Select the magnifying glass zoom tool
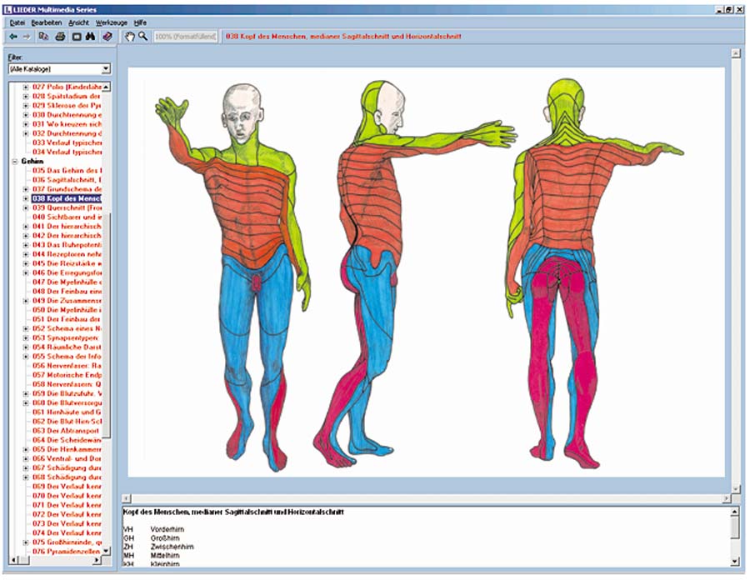This screenshot has width=750, height=580. (142, 37)
